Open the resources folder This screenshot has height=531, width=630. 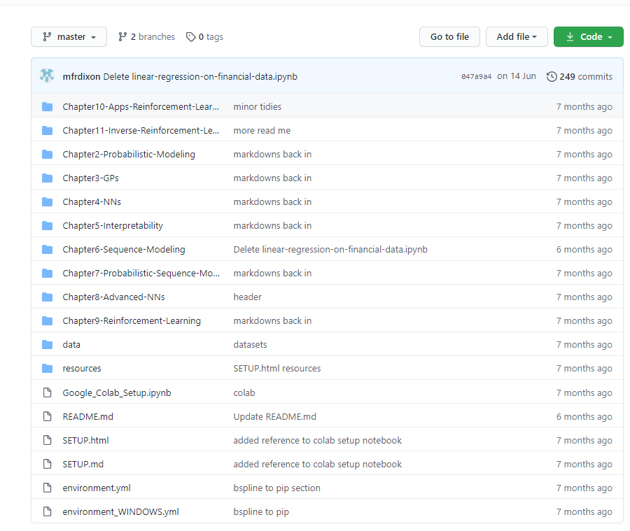(81, 369)
